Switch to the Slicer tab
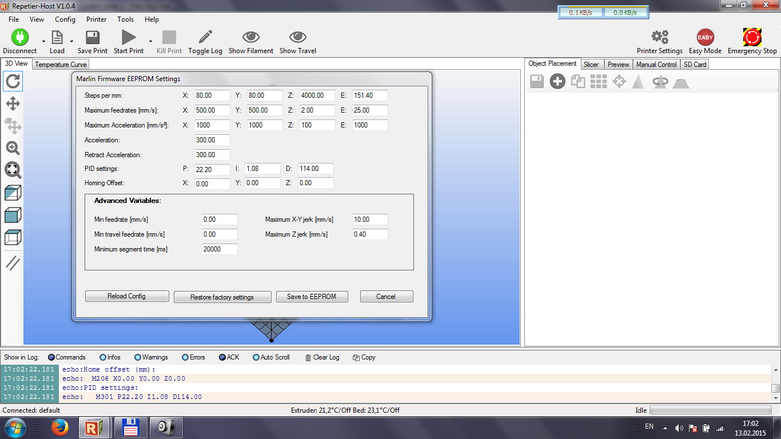781x439 pixels. [x=591, y=65]
